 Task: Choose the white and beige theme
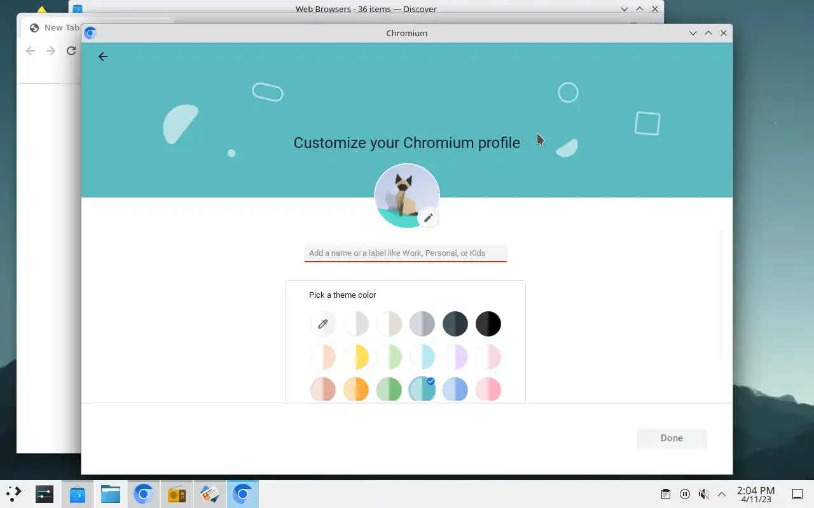click(x=389, y=324)
